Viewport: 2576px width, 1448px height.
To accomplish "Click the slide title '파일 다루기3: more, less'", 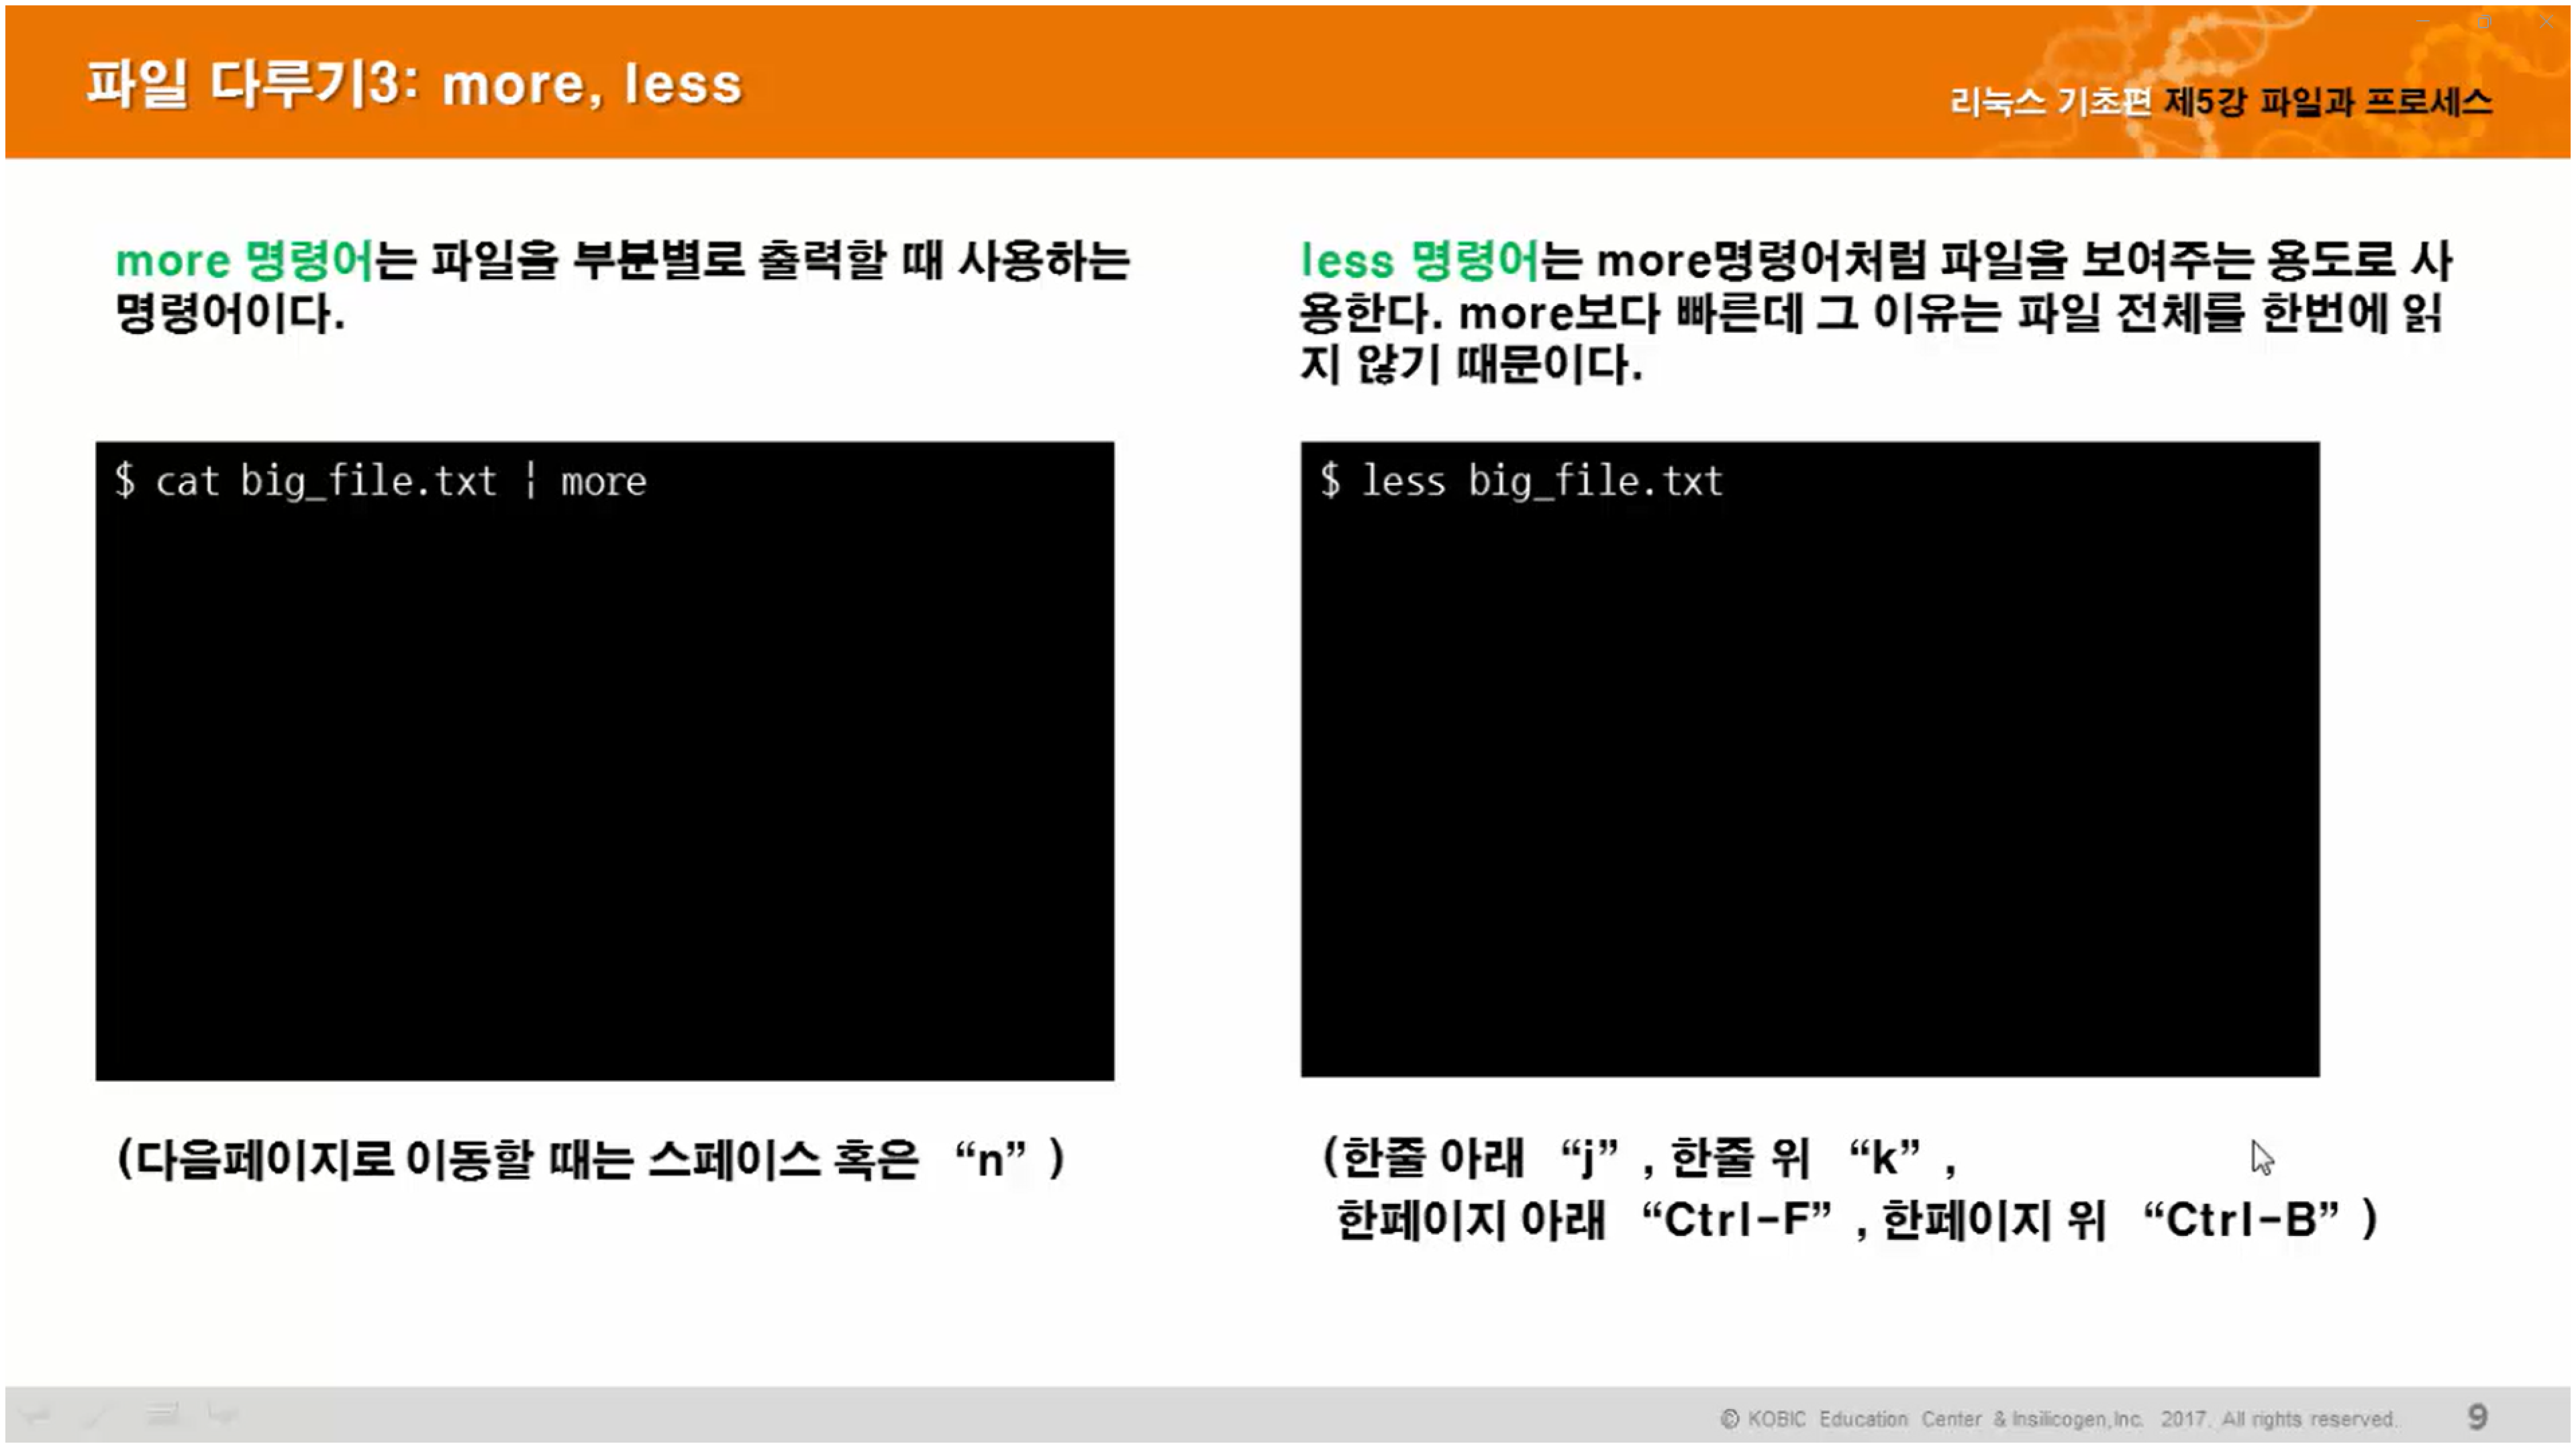I will (415, 84).
